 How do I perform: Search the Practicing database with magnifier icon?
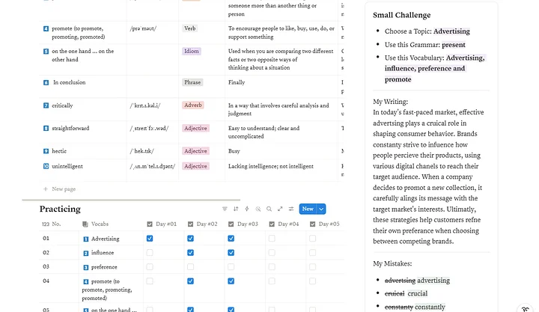tap(269, 209)
